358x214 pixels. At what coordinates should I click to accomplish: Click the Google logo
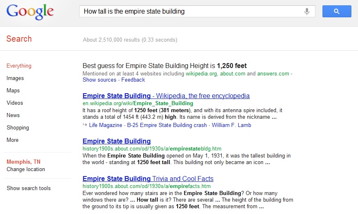click(x=30, y=12)
